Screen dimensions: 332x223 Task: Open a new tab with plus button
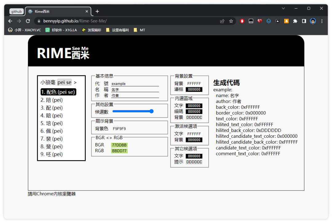[x=97, y=11]
